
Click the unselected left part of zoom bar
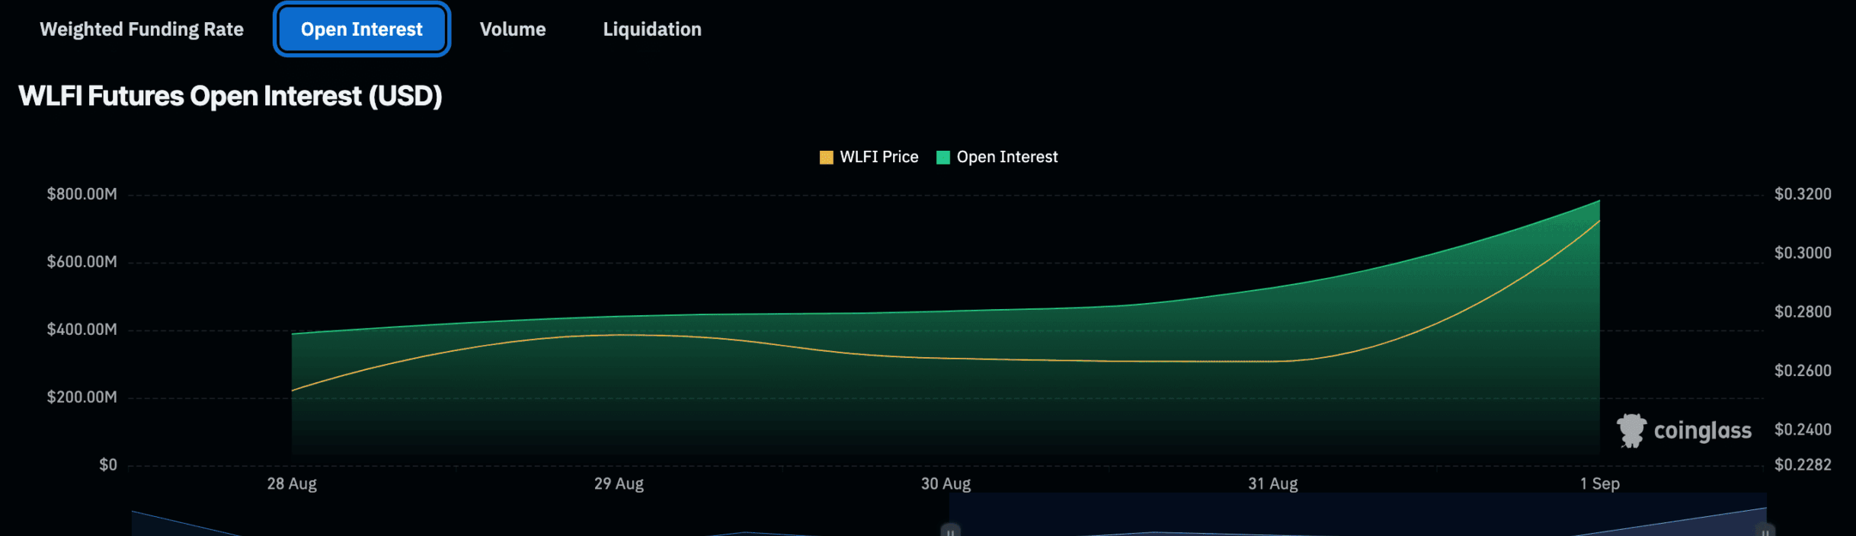coord(533,522)
